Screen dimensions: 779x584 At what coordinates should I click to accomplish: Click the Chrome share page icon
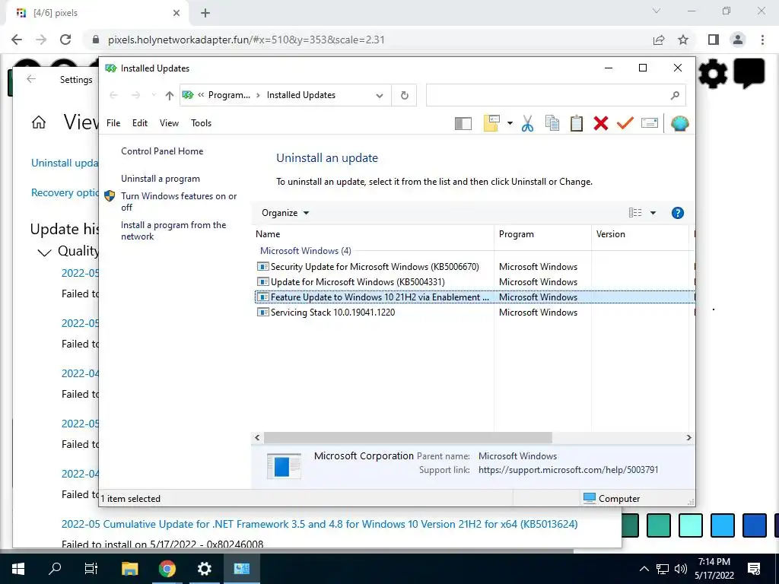[x=659, y=40]
